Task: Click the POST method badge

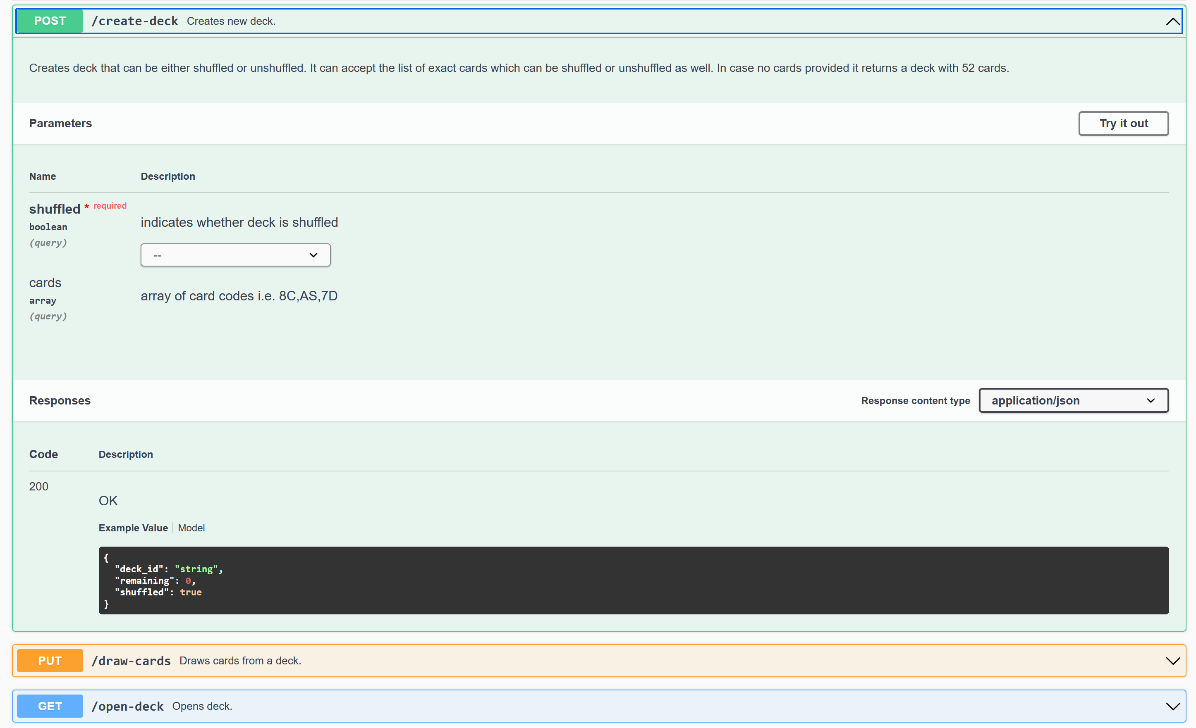Action: click(50, 21)
